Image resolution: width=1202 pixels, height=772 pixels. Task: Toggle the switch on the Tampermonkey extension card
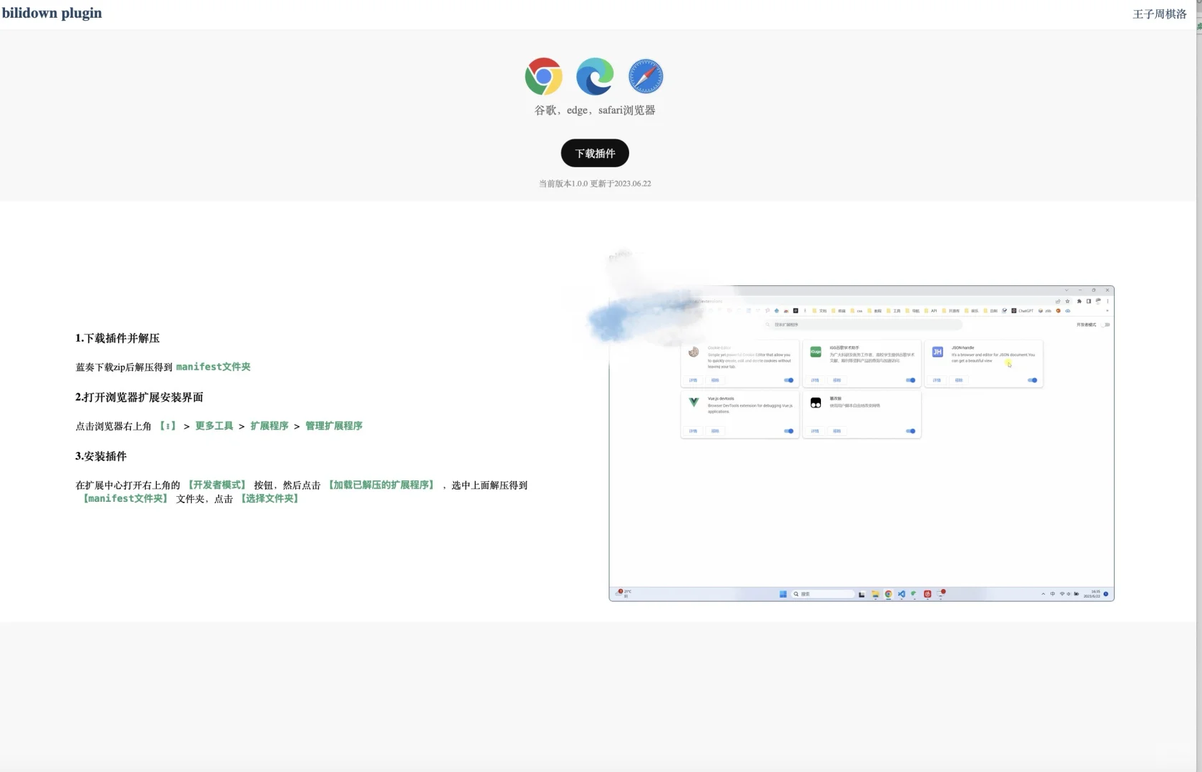click(x=910, y=431)
